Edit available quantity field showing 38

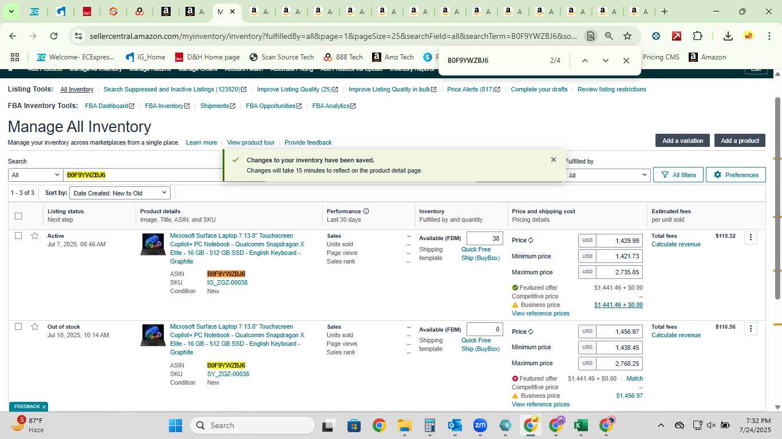click(x=485, y=238)
